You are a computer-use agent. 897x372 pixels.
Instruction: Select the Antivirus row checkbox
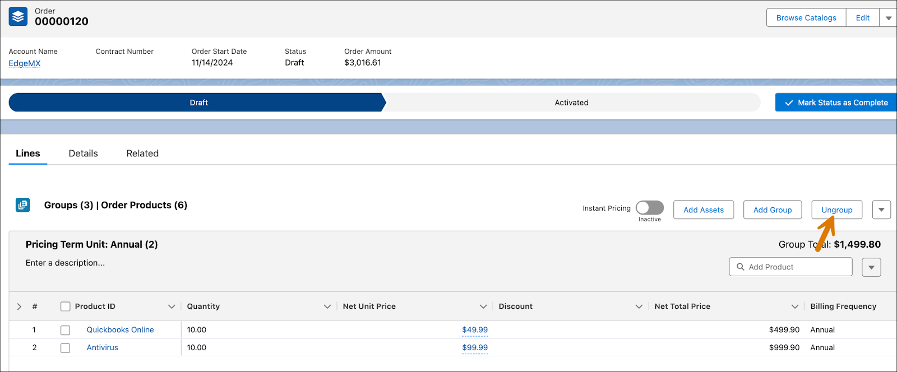[x=66, y=348]
